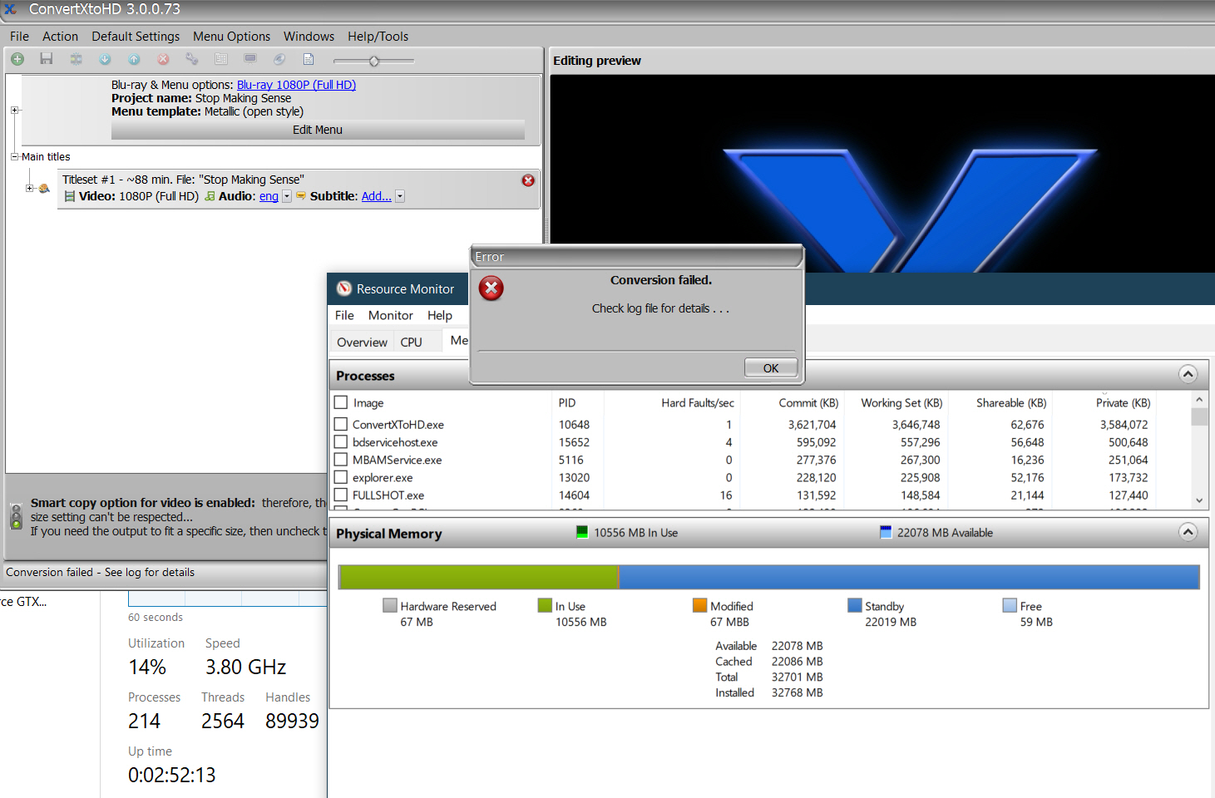Click the ConvertXtoHD title bar logo
This screenshot has width=1215, height=798.
point(10,9)
